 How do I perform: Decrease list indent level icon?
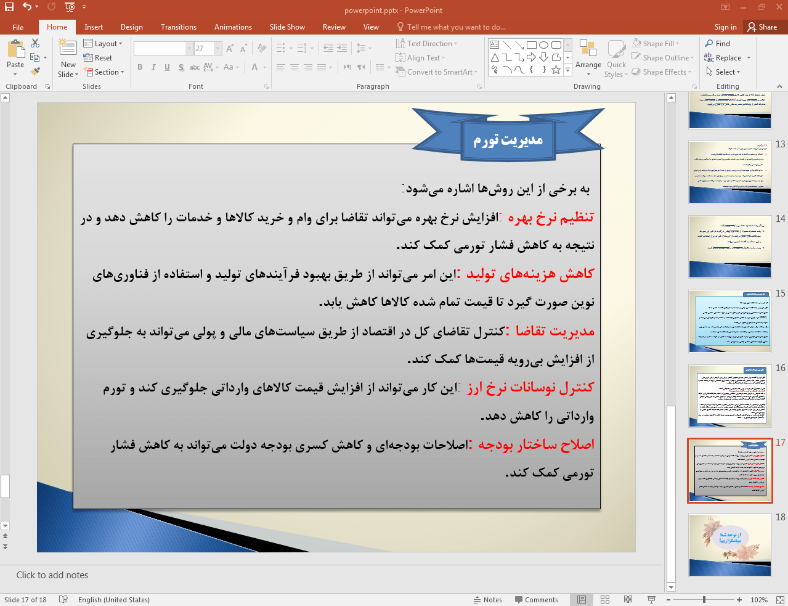coord(328,48)
